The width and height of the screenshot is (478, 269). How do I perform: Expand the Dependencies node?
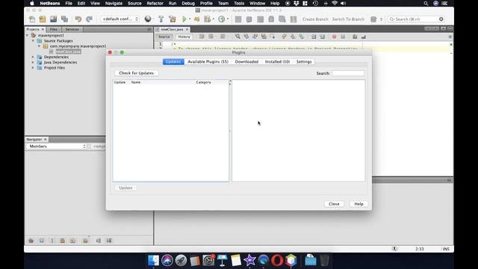coord(33,57)
